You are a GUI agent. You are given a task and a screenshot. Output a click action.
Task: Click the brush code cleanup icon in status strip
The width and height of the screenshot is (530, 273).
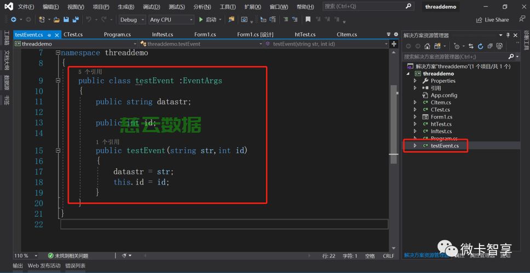click(124, 256)
